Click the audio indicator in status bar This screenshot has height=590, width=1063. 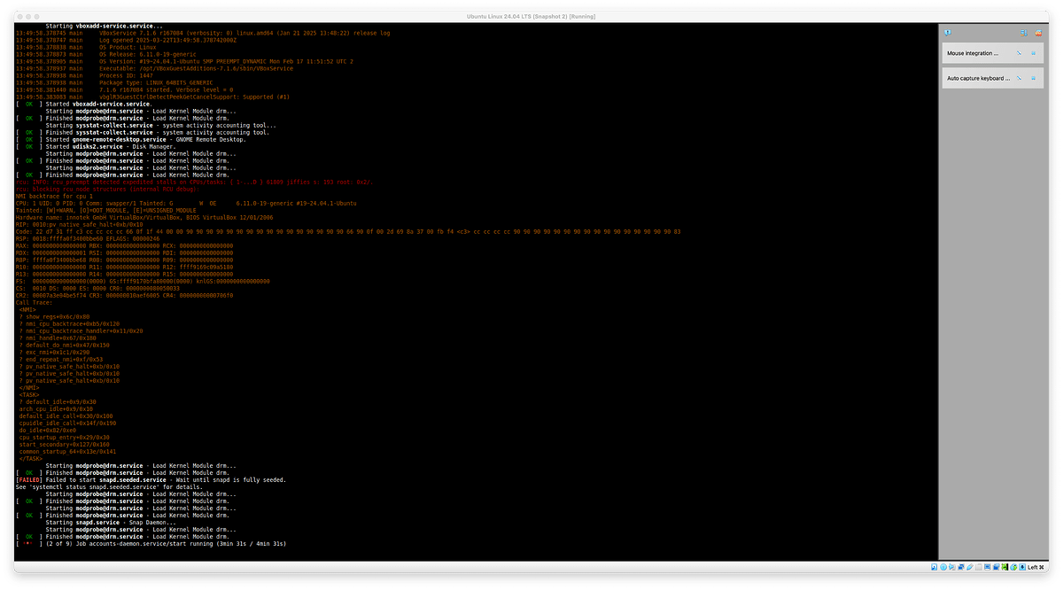tap(952, 567)
